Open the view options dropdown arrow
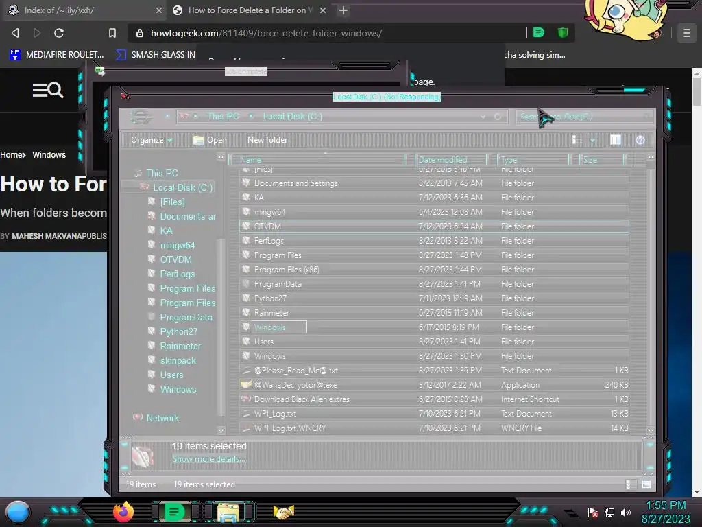Viewport: 702px width, 527px height. click(x=593, y=140)
